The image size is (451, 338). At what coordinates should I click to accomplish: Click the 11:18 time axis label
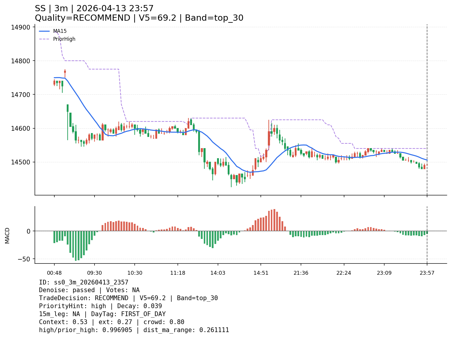(x=178, y=273)
